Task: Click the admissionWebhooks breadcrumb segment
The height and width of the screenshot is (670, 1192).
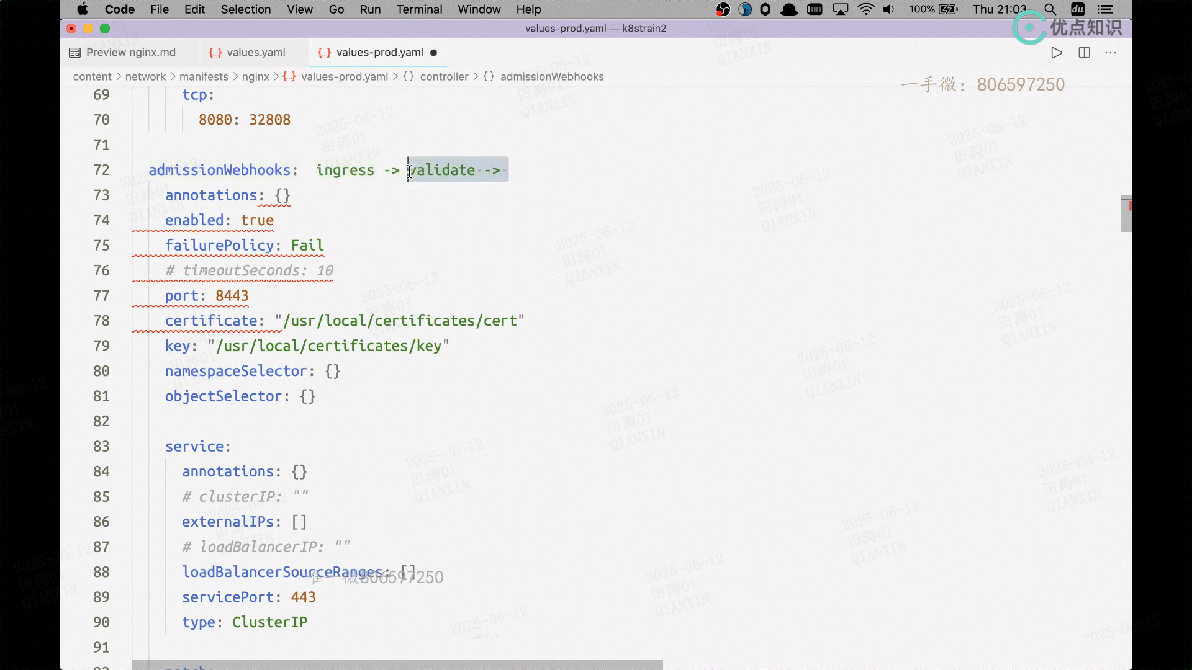Action: 551,77
